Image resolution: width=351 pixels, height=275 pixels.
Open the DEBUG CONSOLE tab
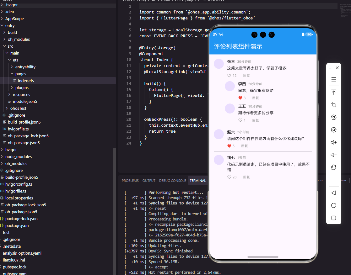click(172, 180)
